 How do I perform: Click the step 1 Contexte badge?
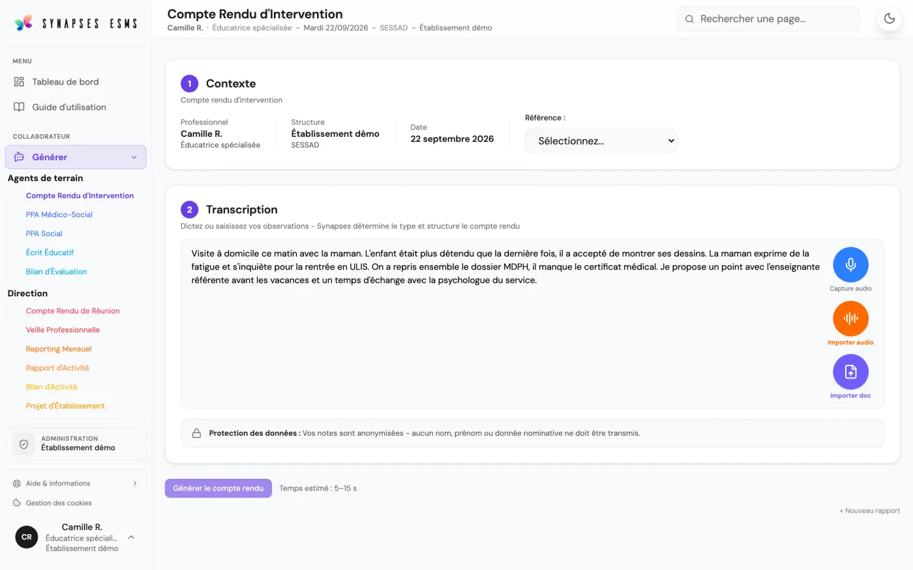[x=190, y=83]
